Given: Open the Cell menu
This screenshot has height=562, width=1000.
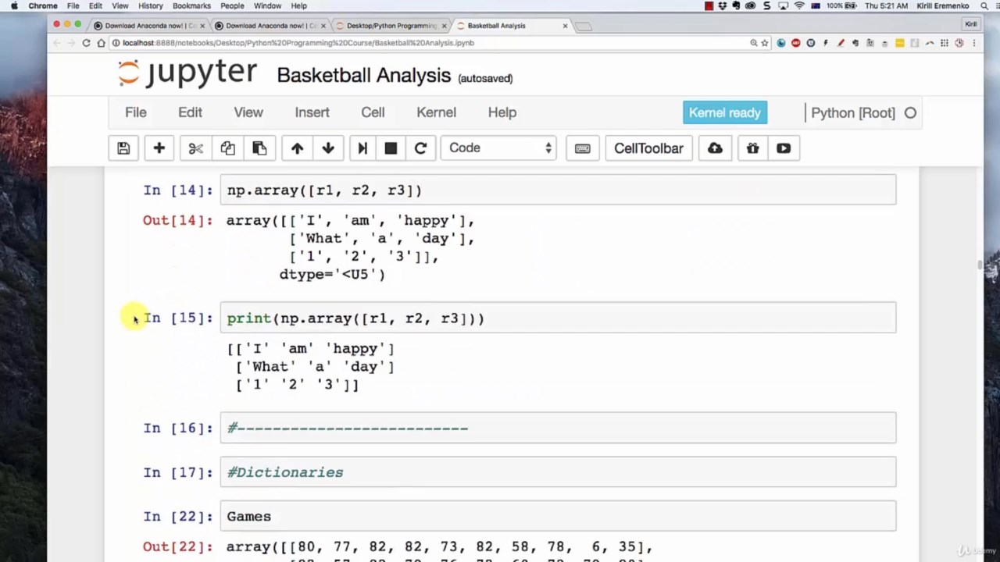Looking at the screenshot, I should tap(373, 112).
